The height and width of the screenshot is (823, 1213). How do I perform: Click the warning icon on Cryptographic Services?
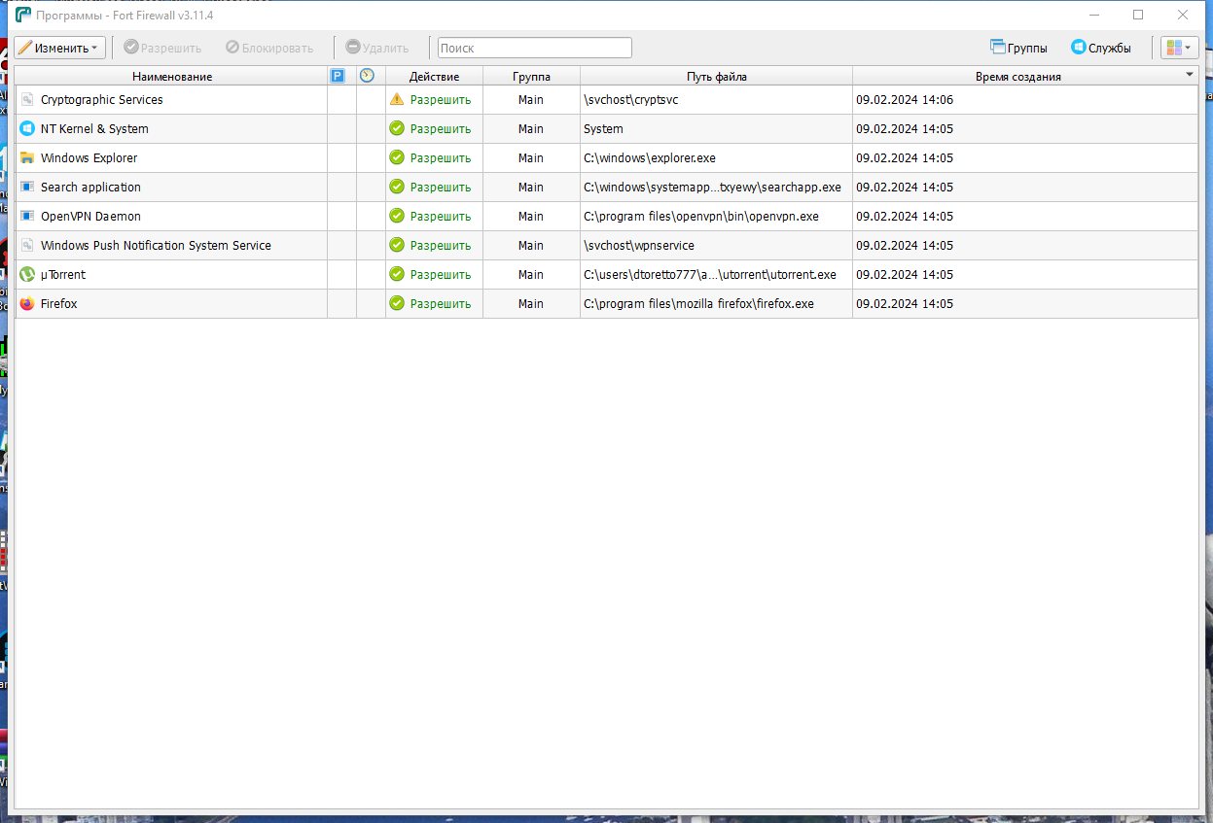coord(396,100)
